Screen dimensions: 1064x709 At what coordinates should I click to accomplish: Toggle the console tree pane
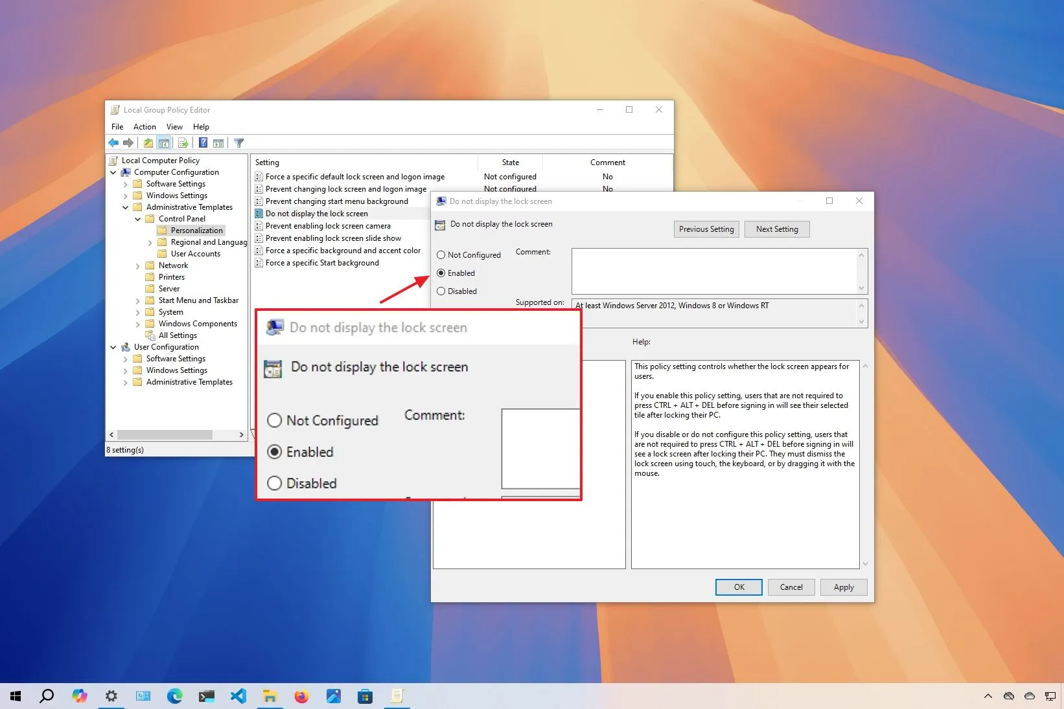[163, 142]
